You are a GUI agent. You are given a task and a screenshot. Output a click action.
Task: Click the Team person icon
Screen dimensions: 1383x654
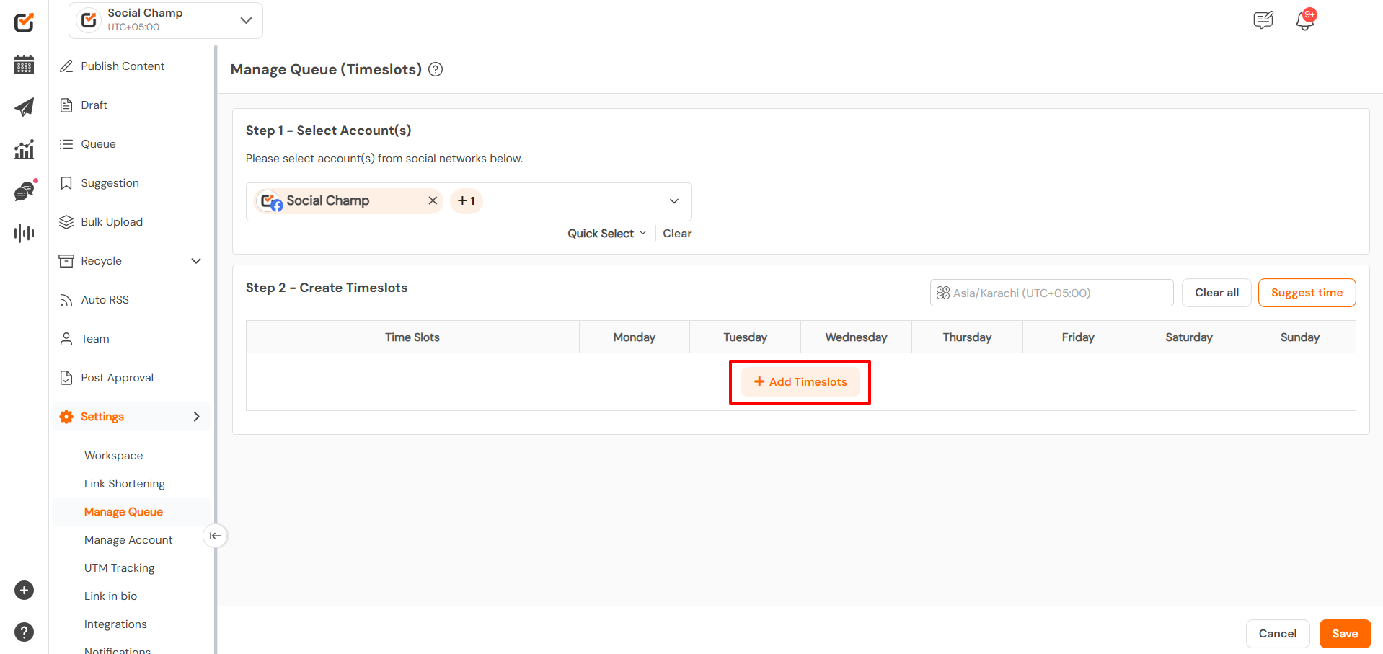click(66, 339)
